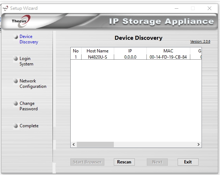Select host N4820U-S in device list
The image size is (220, 175).
point(97,57)
